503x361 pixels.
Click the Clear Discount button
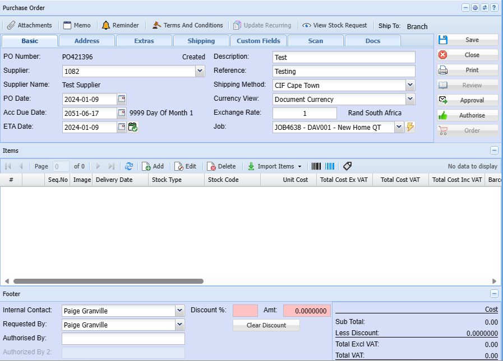tap(266, 325)
